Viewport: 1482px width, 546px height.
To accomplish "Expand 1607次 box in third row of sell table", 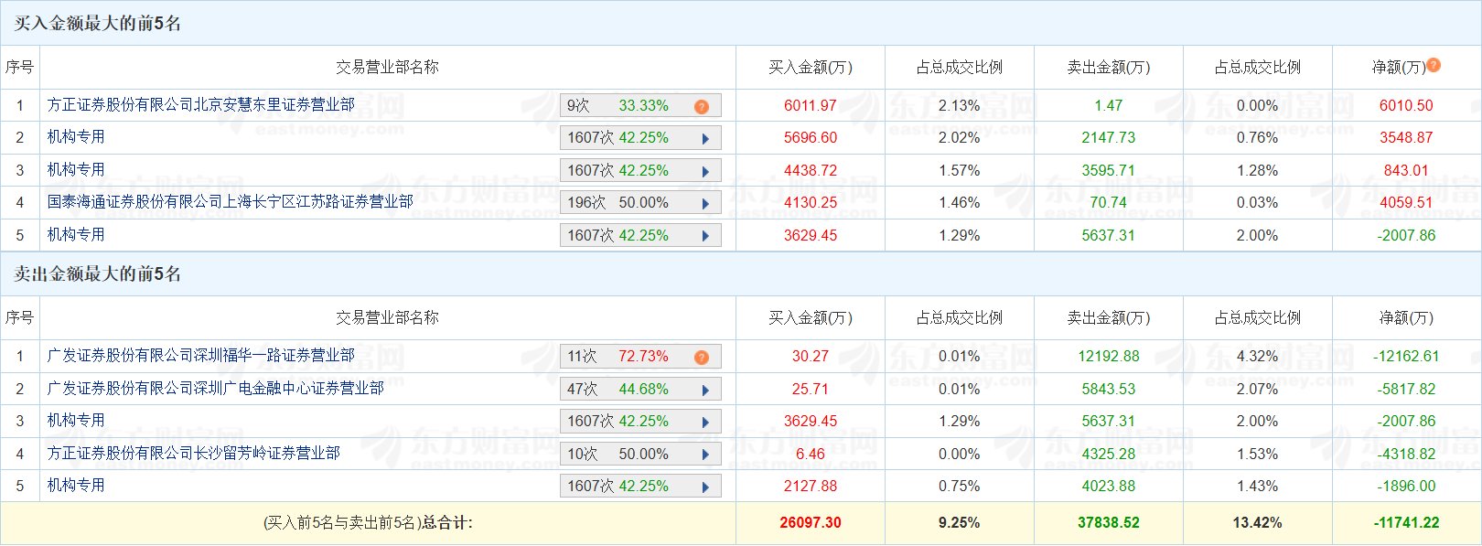I will 639,422.
